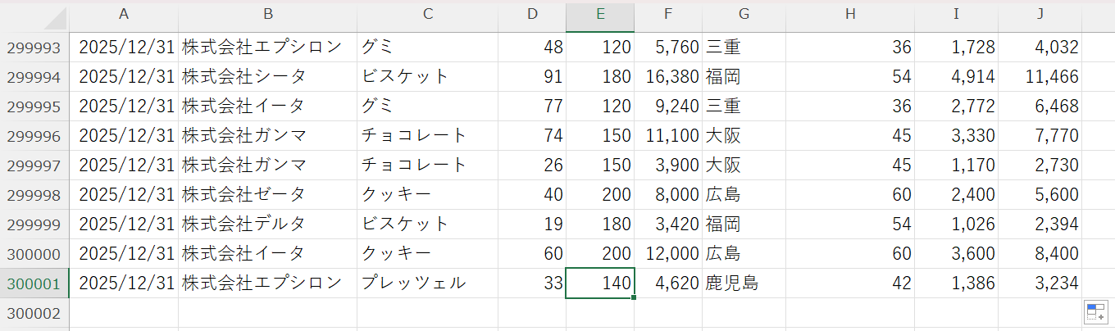Select the column A header
1115x331 pixels.
tap(124, 15)
